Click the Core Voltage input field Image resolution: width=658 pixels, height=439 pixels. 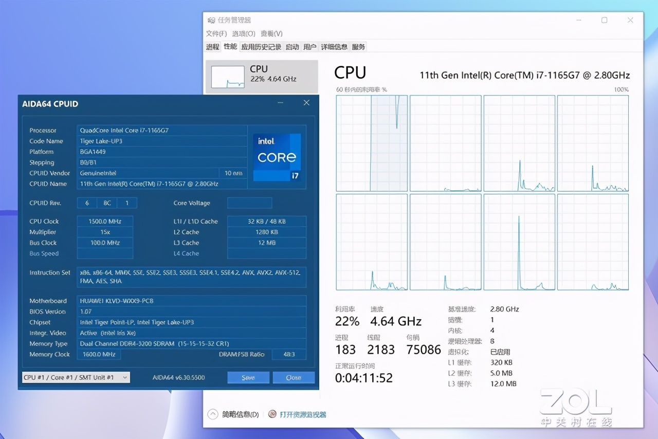click(249, 203)
